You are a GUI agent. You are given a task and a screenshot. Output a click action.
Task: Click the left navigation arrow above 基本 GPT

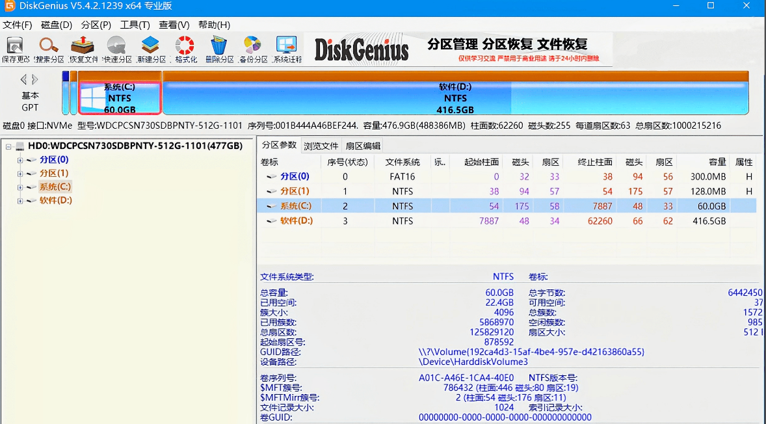(23, 79)
